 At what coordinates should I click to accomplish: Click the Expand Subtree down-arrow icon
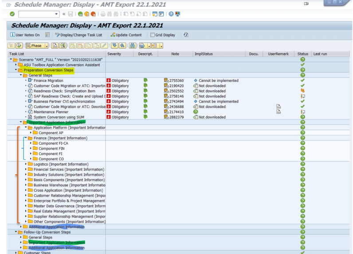114,46
